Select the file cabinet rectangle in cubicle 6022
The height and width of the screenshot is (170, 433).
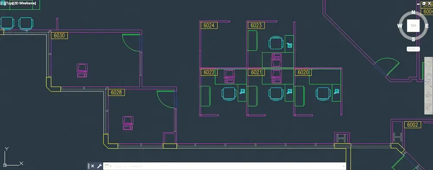tap(205, 96)
